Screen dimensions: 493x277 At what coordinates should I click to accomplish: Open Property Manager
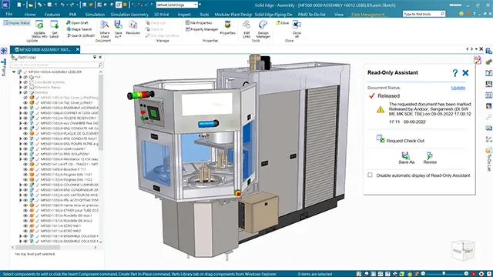pos(202,29)
